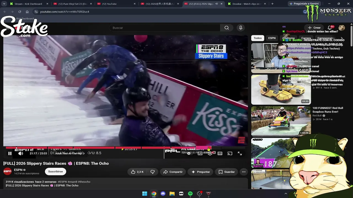Close the Pure Vinyl Set 23 tab
This screenshot has width=353, height=198.
[x=91, y=4]
